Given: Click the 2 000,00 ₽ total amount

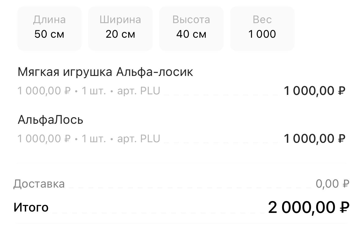Looking at the screenshot, I should pos(309,207).
